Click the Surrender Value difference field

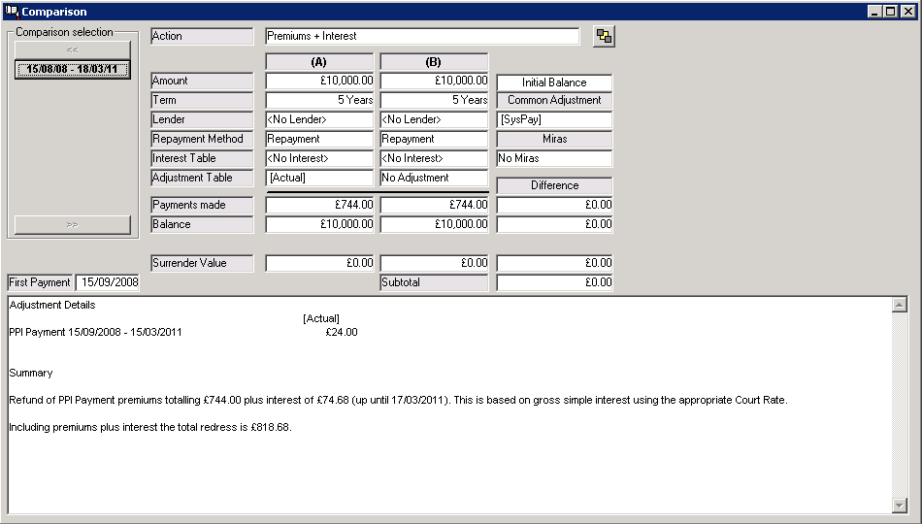554,263
